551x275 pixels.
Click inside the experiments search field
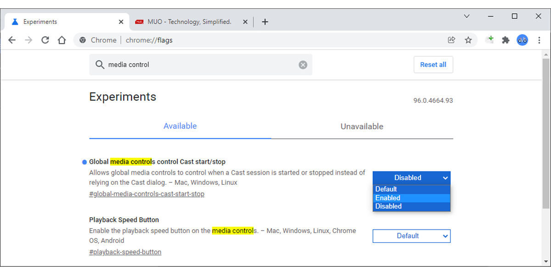click(x=184, y=64)
